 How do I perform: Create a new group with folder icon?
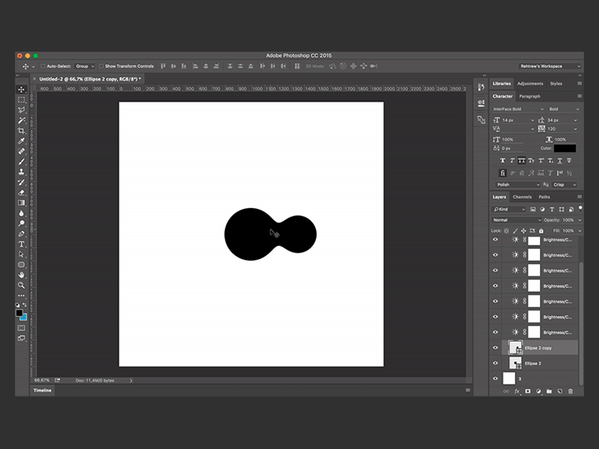click(x=549, y=391)
